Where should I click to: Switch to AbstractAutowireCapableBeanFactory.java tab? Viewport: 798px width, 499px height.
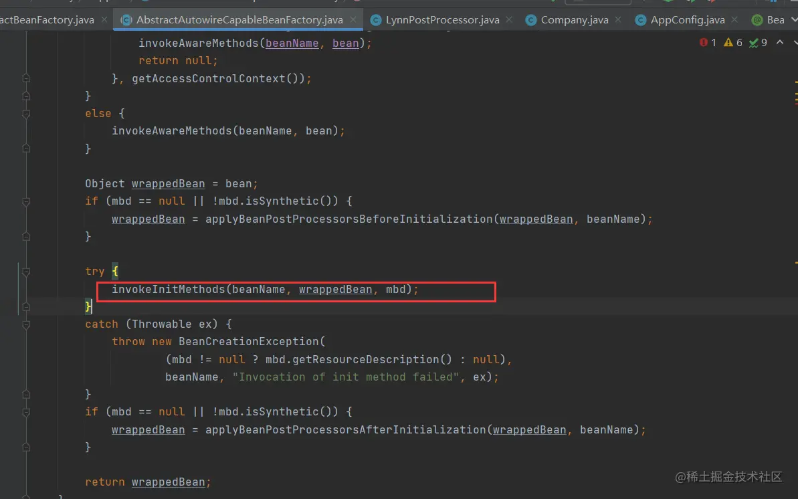[239, 20]
